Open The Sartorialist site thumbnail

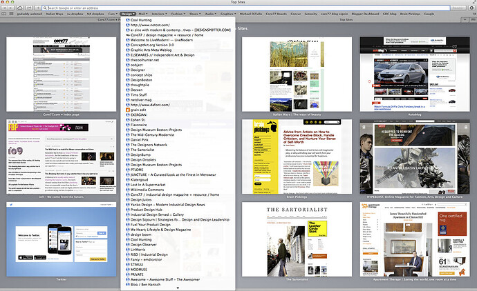[x=297, y=239]
